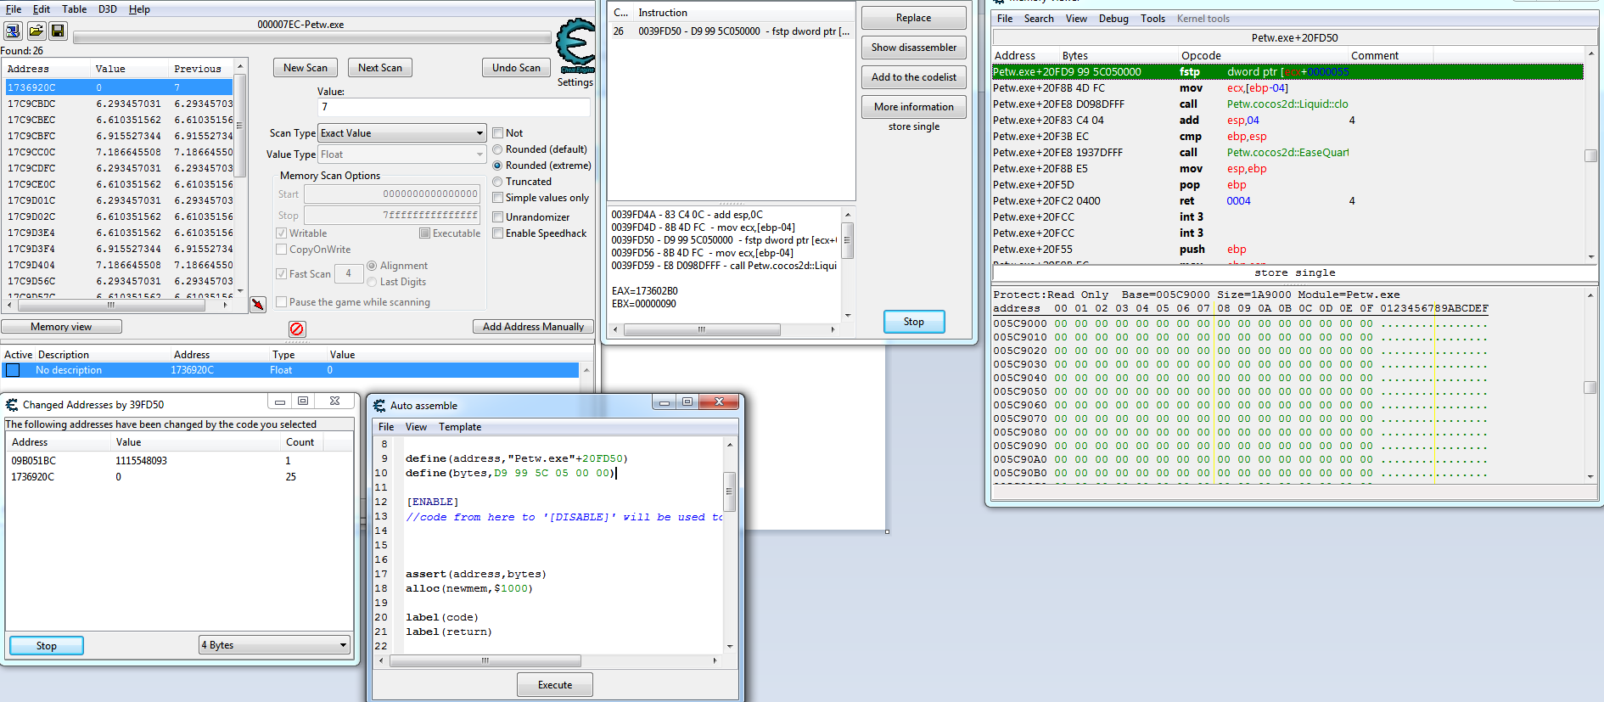Click the open process computer icon
The image size is (1604, 702).
point(14,31)
